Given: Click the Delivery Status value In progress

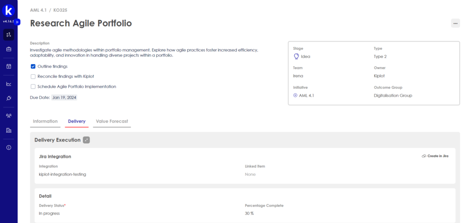Looking at the screenshot, I should point(49,213).
